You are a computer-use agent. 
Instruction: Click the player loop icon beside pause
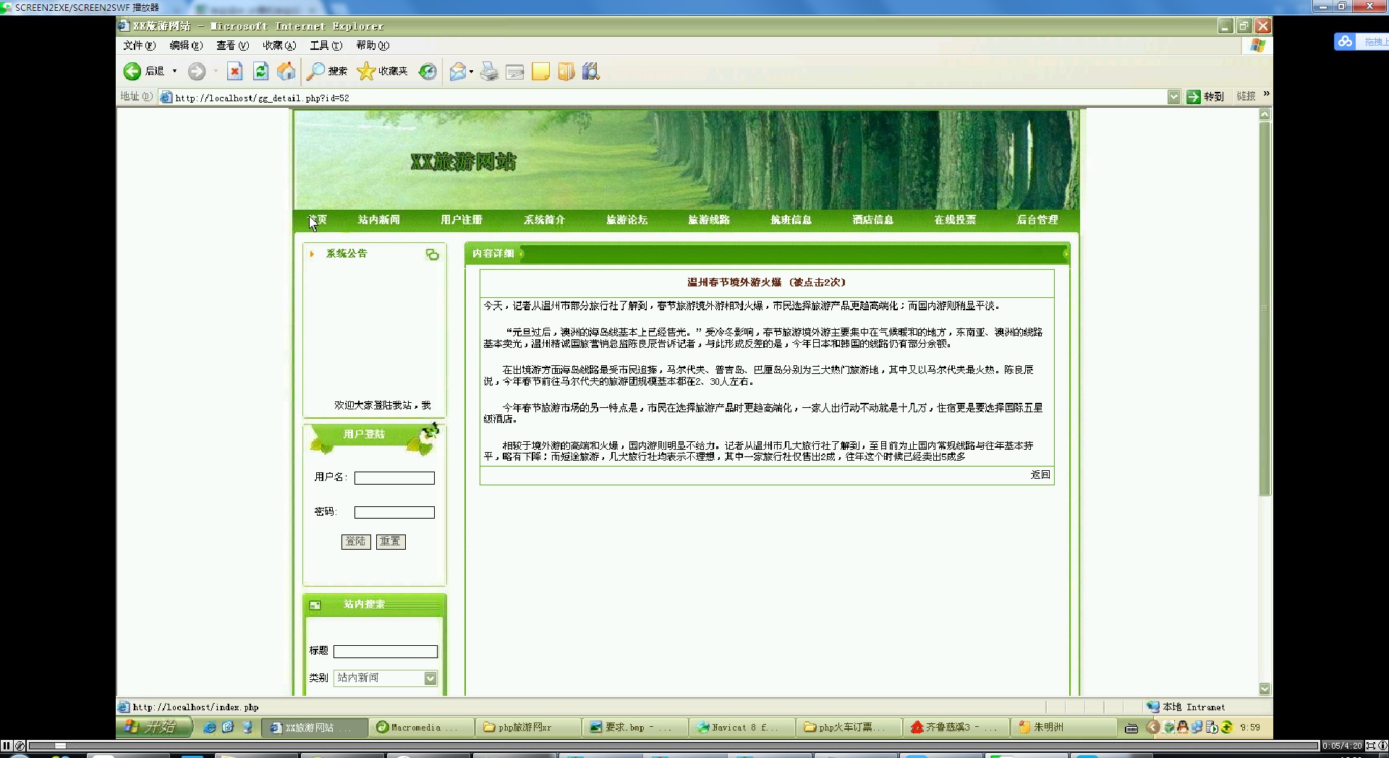coord(20,746)
